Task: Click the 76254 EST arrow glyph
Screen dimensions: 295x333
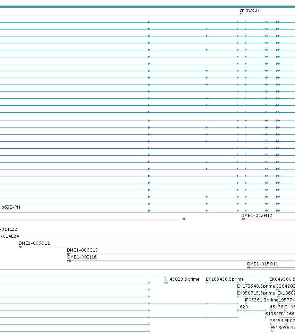Action: click(x=271, y=324)
